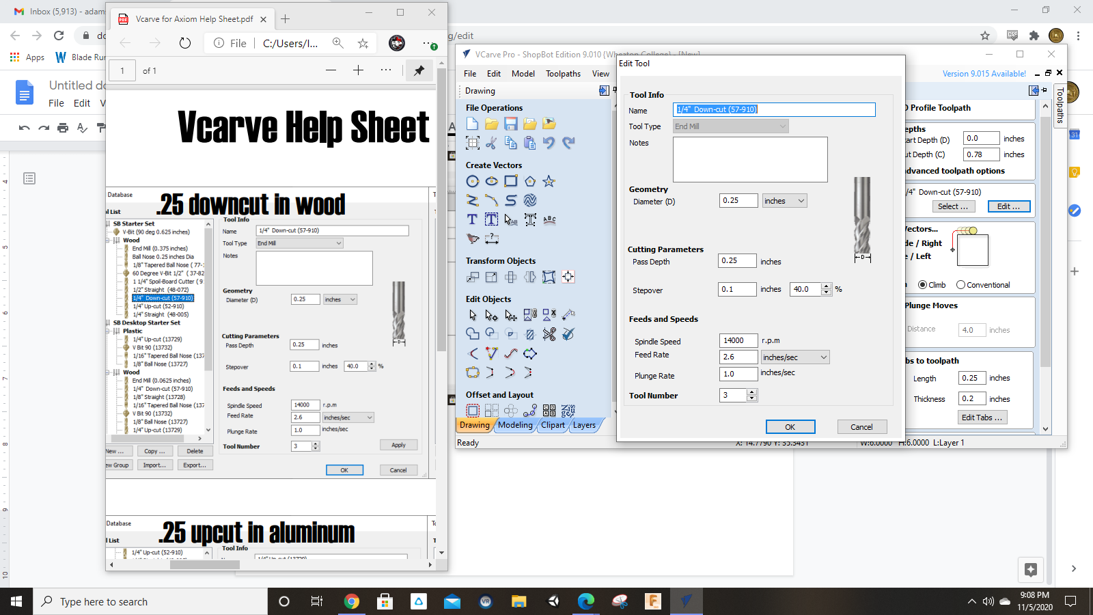Click the tool Select... button
Screen dimensions: 1093x615
pyautogui.click(x=952, y=206)
